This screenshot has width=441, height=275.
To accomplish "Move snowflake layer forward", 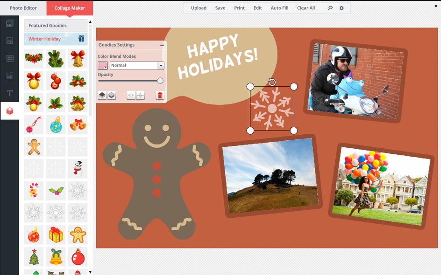I will (x=102, y=96).
